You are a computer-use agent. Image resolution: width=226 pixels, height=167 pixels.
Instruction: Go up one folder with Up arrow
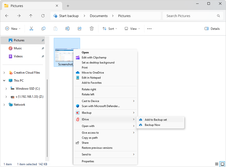31,16
